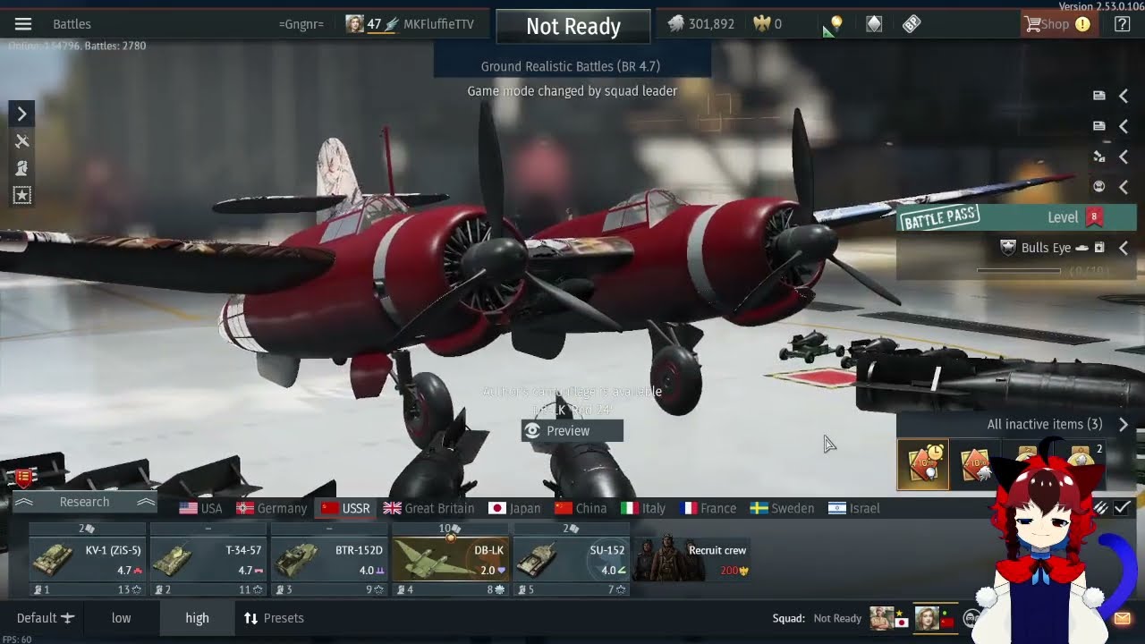Open the Presets dropdown
1145x644 pixels.
point(274,618)
